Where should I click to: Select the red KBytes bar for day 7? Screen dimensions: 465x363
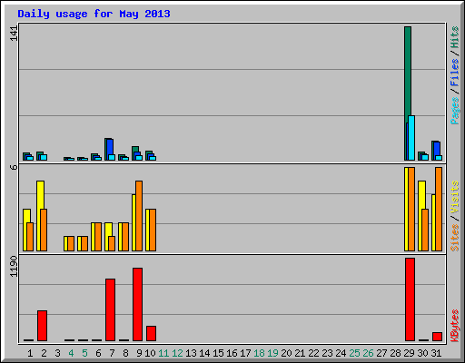click(110, 309)
